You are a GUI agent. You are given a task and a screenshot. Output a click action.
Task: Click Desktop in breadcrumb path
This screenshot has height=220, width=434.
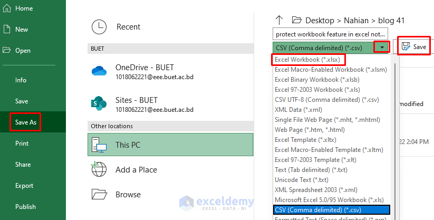[320, 21]
